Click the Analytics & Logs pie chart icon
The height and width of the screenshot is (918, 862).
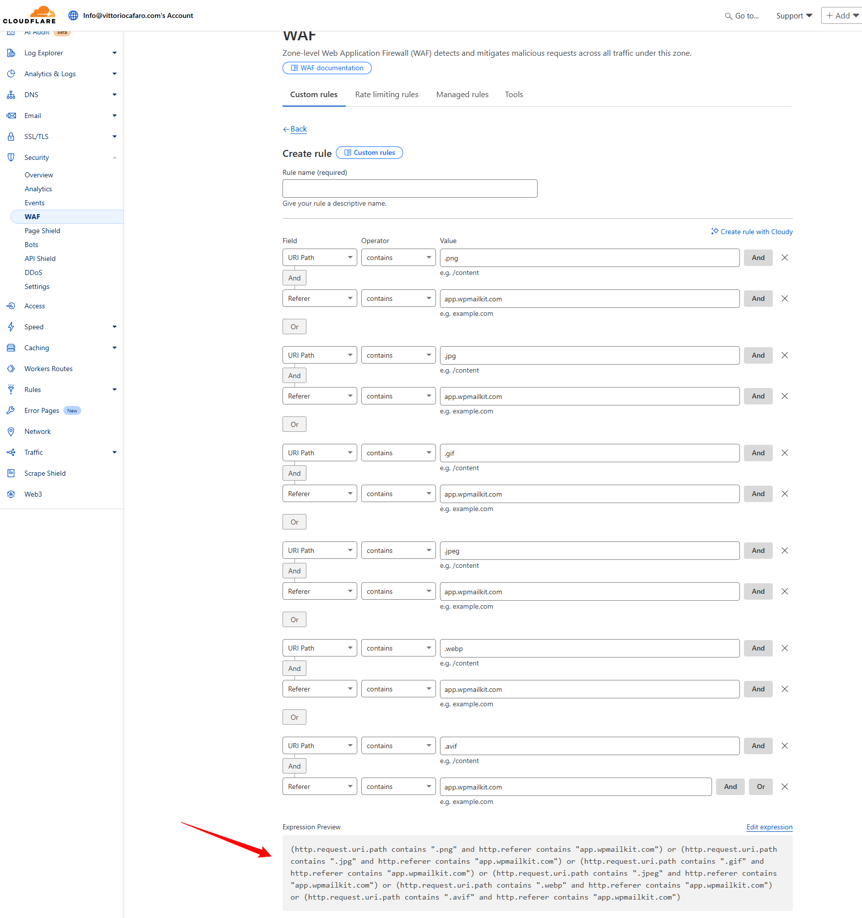pos(11,74)
